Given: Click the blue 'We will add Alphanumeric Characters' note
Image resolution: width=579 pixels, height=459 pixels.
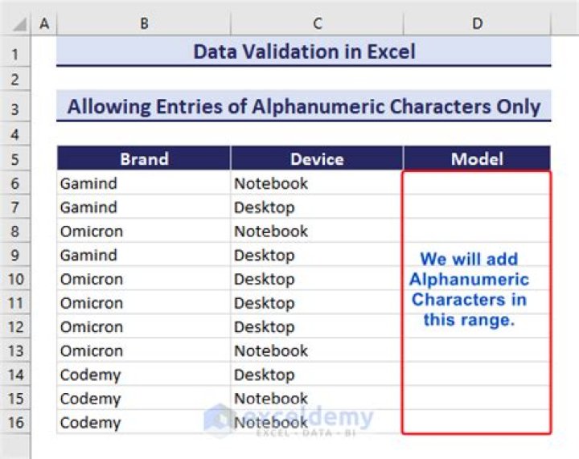Looking at the screenshot, I should [470, 289].
